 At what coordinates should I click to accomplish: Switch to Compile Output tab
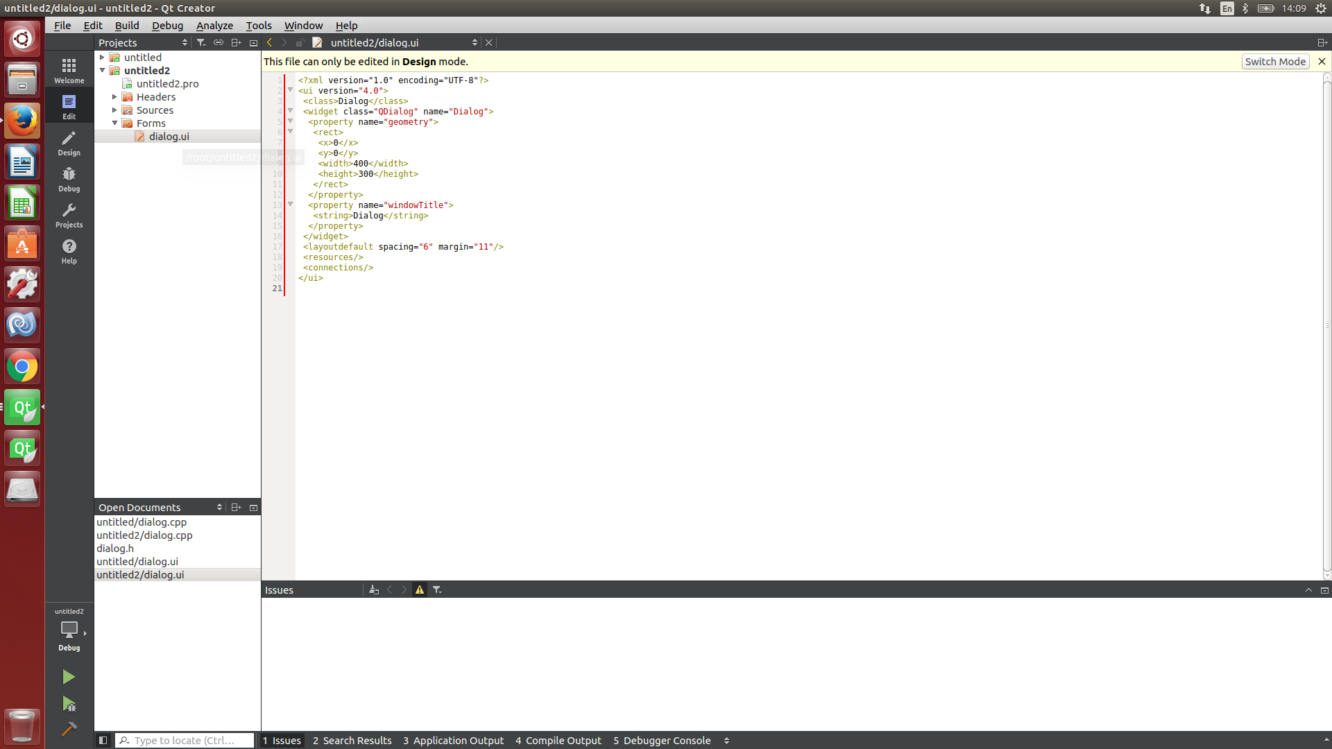click(x=558, y=740)
